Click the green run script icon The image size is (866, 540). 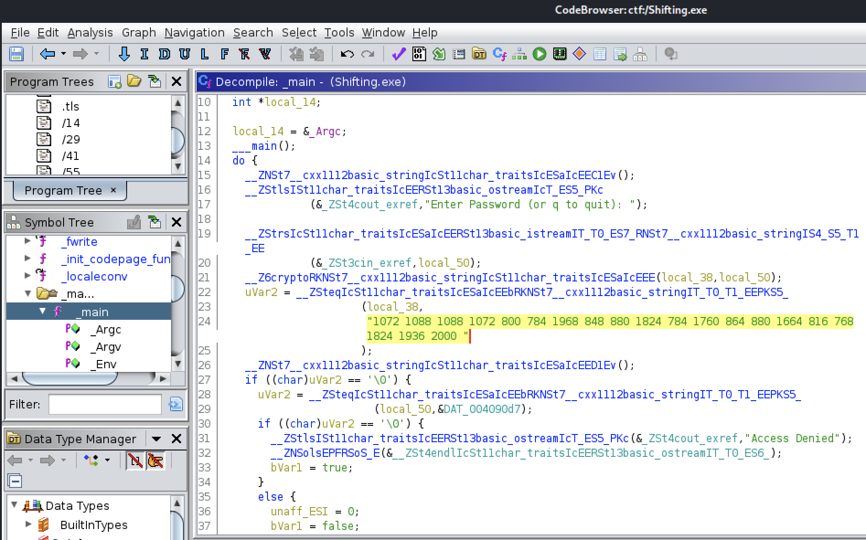[x=540, y=54]
